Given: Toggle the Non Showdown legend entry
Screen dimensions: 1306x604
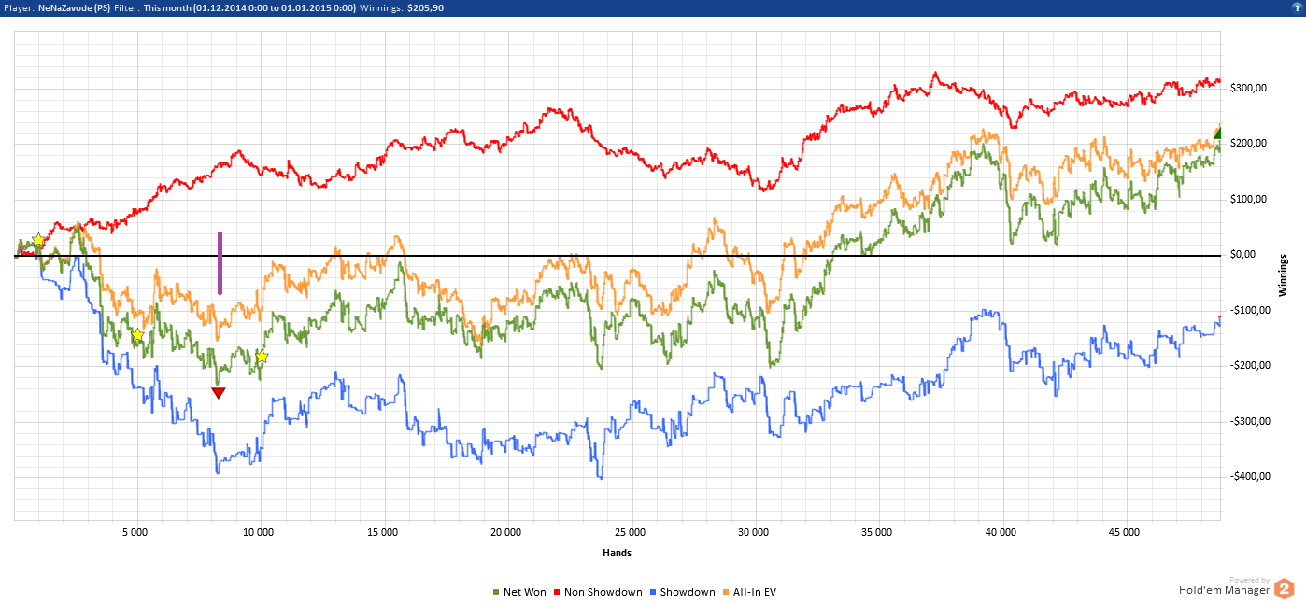Looking at the screenshot, I should 598,592.
